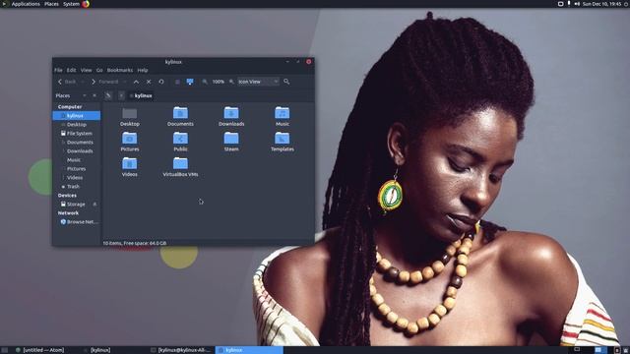Click the kylinux path bar button
The height and width of the screenshot is (354, 630).
tap(141, 95)
